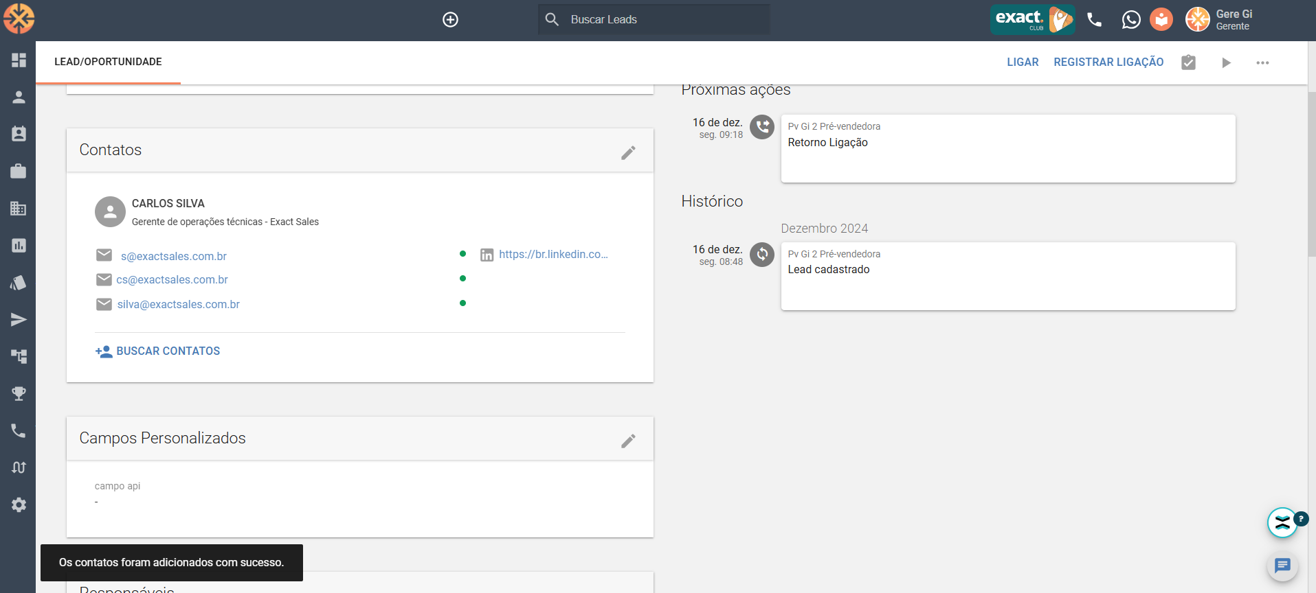Open the Retorno Ligação action card
Image resolution: width=1316 pixels, height=593 pixels.
click(x=1008, y=148)
